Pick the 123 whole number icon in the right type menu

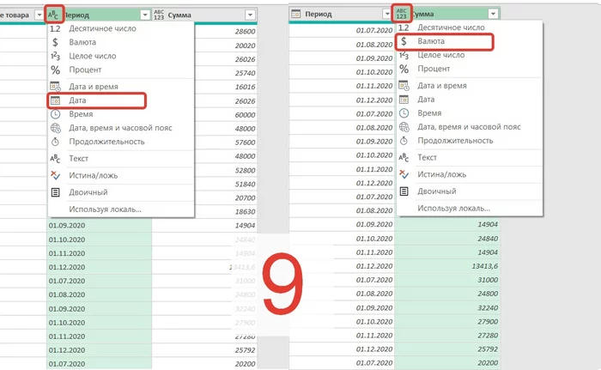(x=404, y=55)
